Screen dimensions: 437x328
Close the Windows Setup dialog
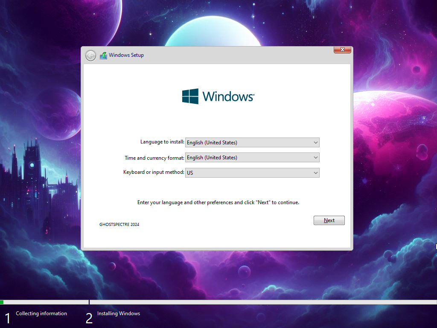click(342, 50)
